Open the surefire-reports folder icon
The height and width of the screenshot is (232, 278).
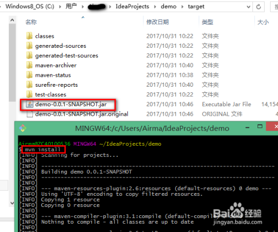(x=29, y=85)
